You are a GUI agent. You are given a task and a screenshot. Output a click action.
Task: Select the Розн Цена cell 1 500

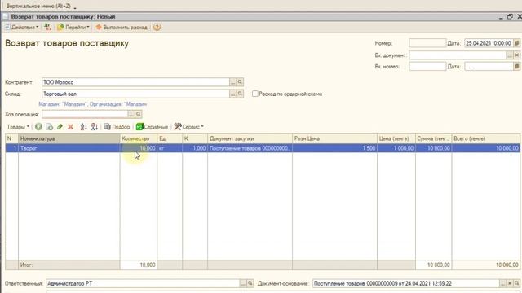coord(334,148)
